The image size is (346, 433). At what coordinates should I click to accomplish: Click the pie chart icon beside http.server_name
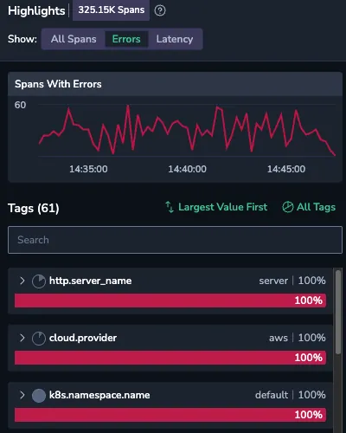pyautogui.click(x=39, y=281)
